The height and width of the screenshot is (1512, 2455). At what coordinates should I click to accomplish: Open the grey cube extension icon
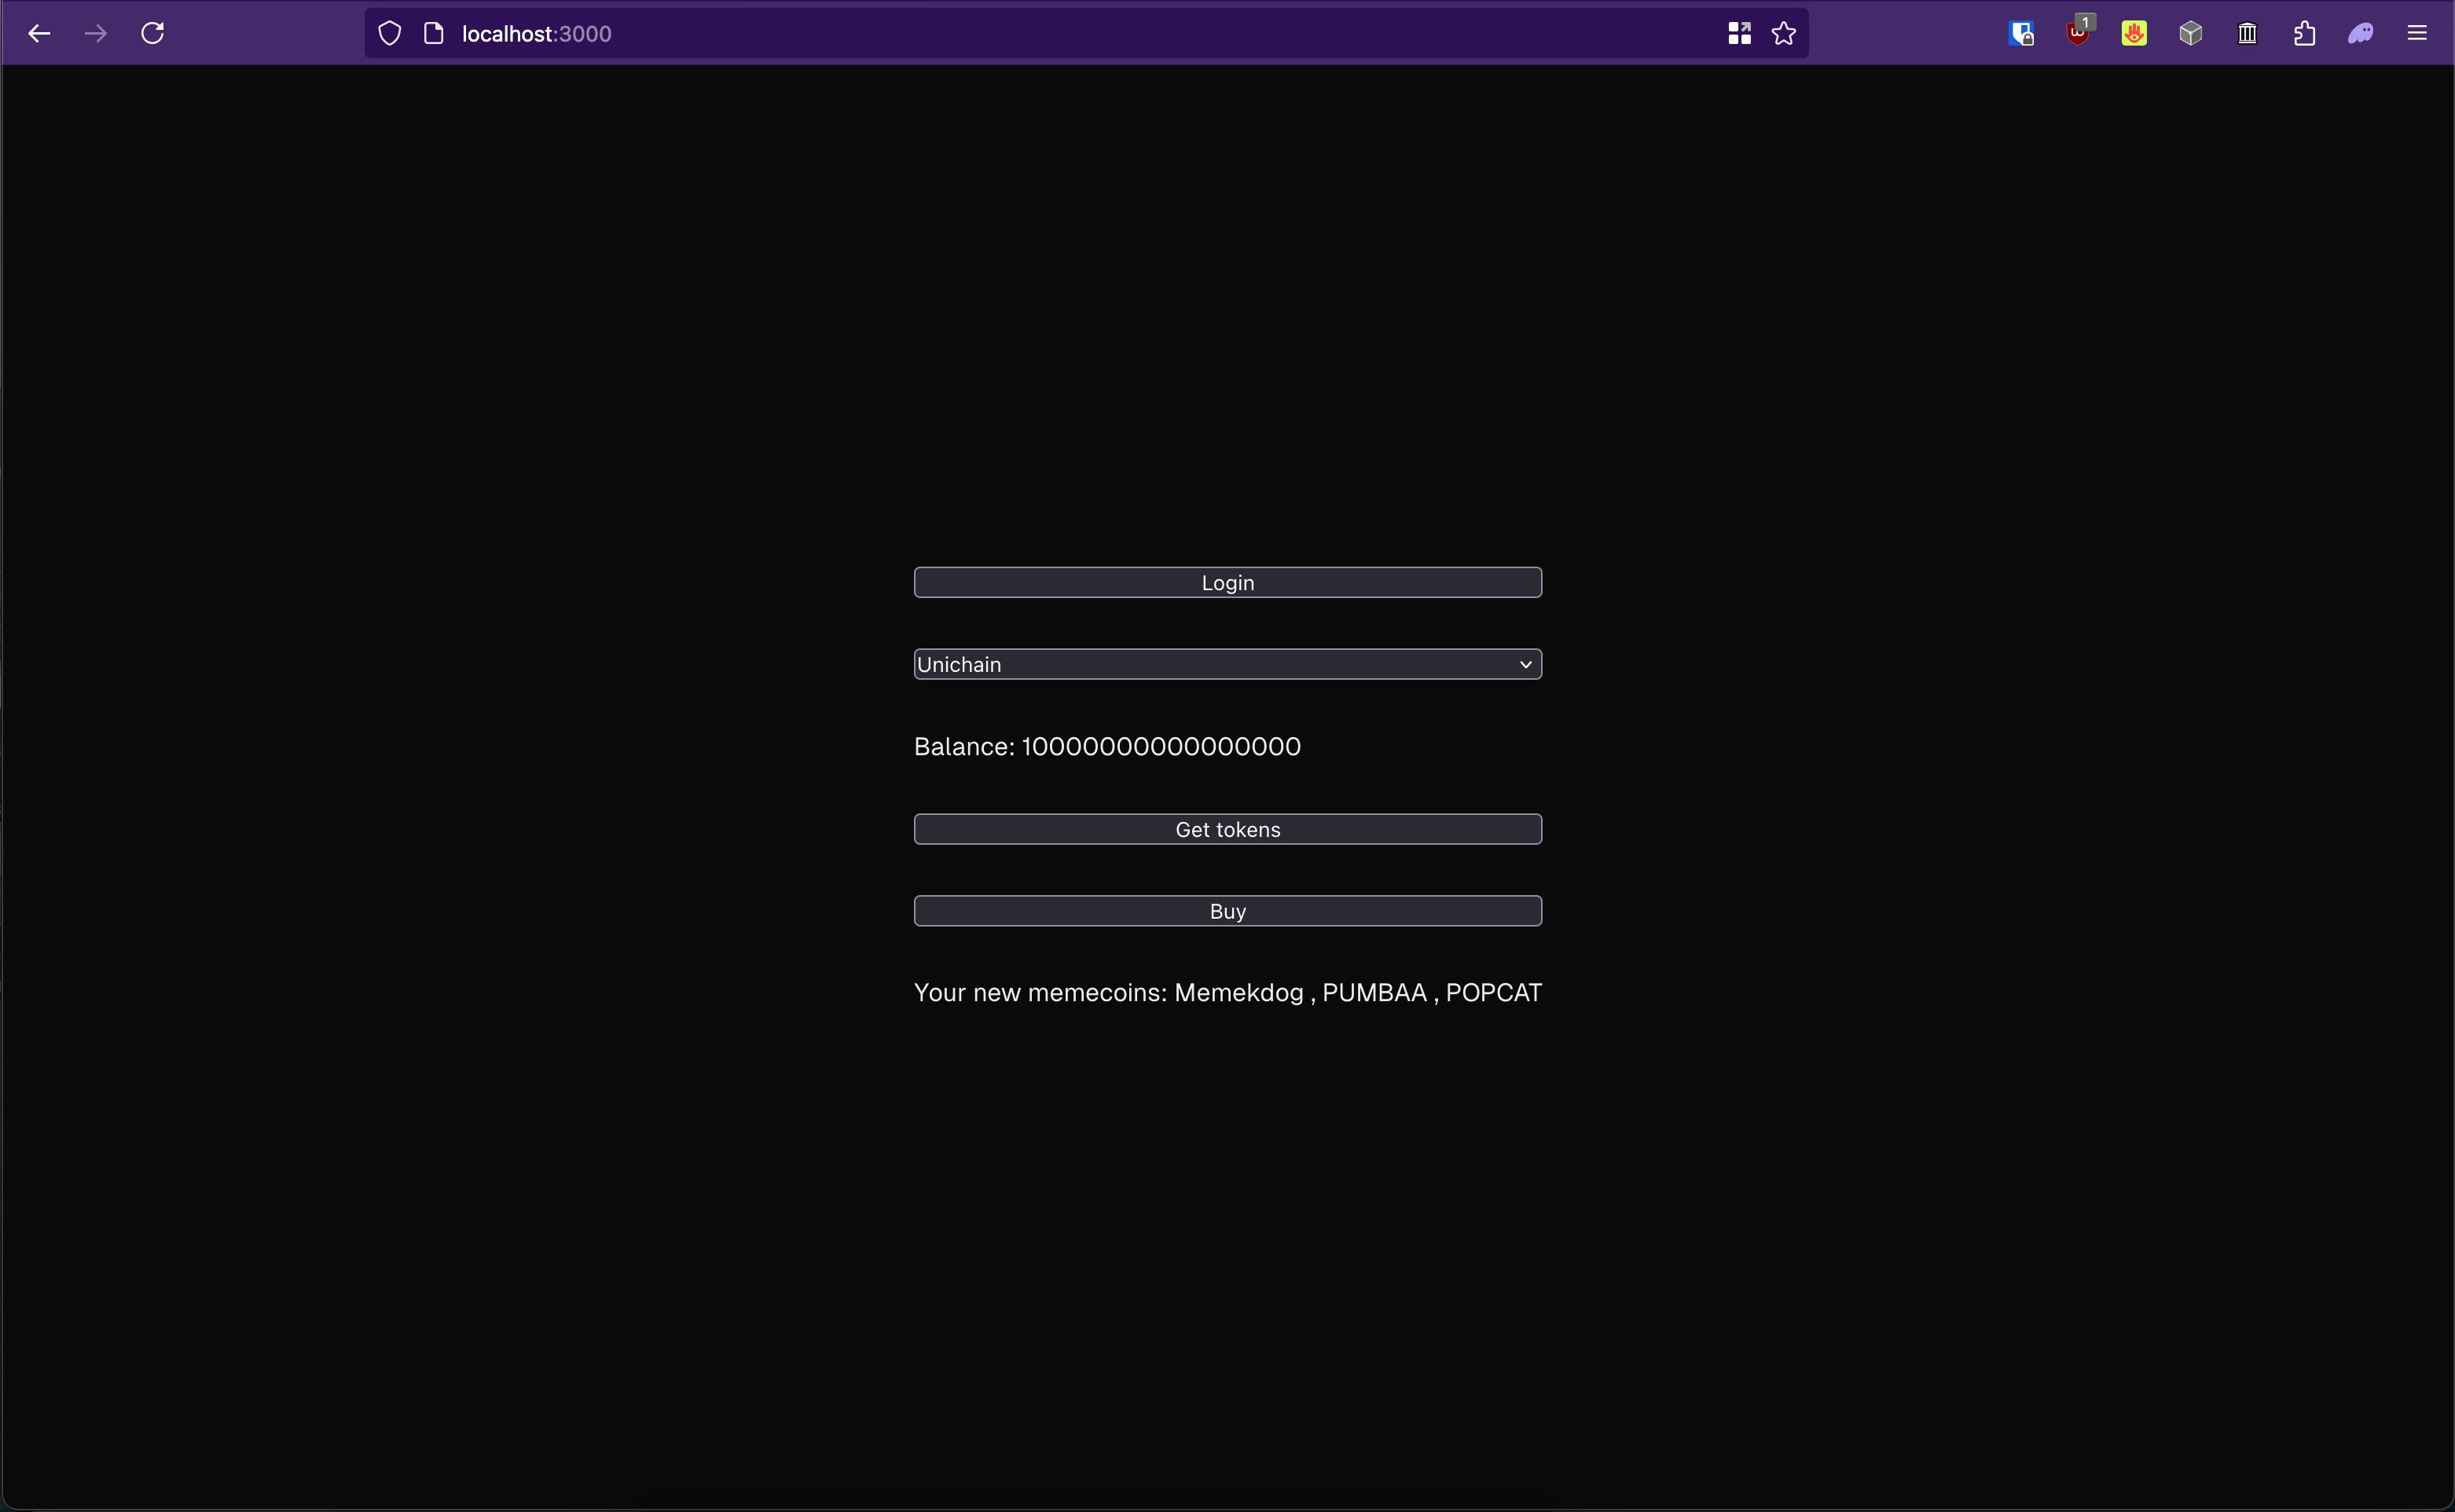[x=2191, y=34]
